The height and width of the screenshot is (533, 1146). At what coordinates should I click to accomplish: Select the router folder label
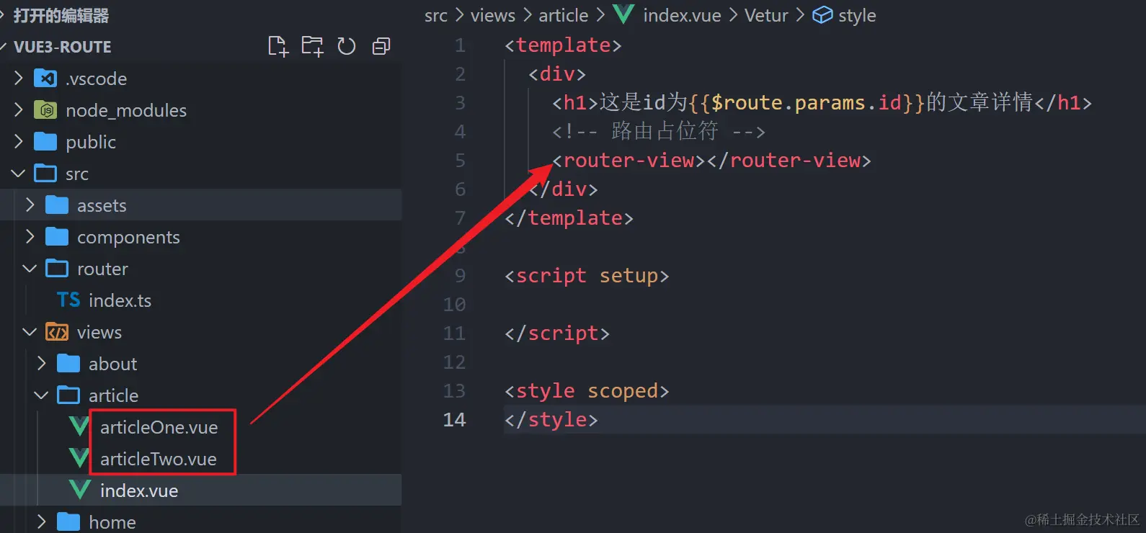point(102,268)
